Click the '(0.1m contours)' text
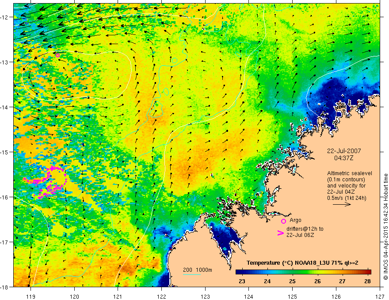The image size is (389, 300). click(x=346, y=180)
